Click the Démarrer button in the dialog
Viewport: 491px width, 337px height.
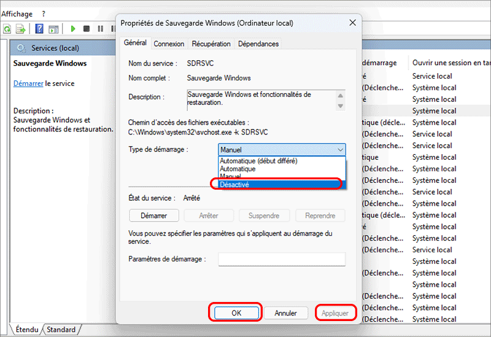point(154,215)
